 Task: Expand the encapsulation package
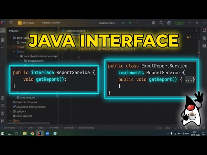point(21,61)
